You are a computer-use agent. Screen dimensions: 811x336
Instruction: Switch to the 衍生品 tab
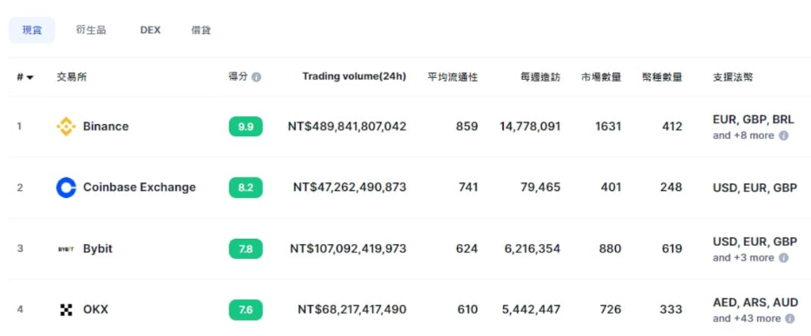tap(91, 30)
